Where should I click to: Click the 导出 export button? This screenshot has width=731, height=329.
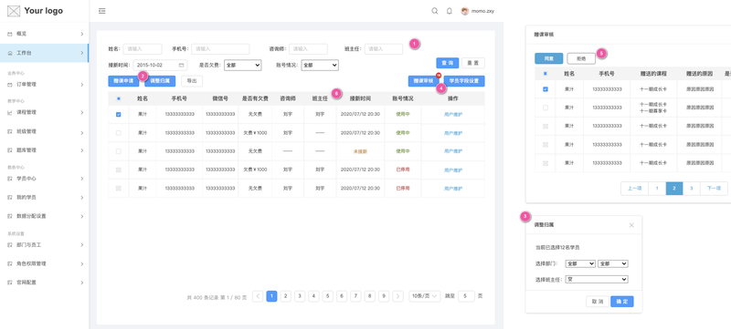tap(192, 81)
